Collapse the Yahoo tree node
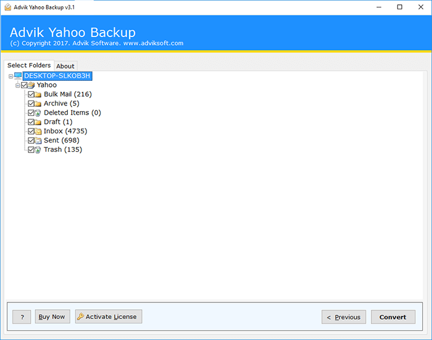The height and width of the screenshot is (340, 432). click(x=18, y=85)
